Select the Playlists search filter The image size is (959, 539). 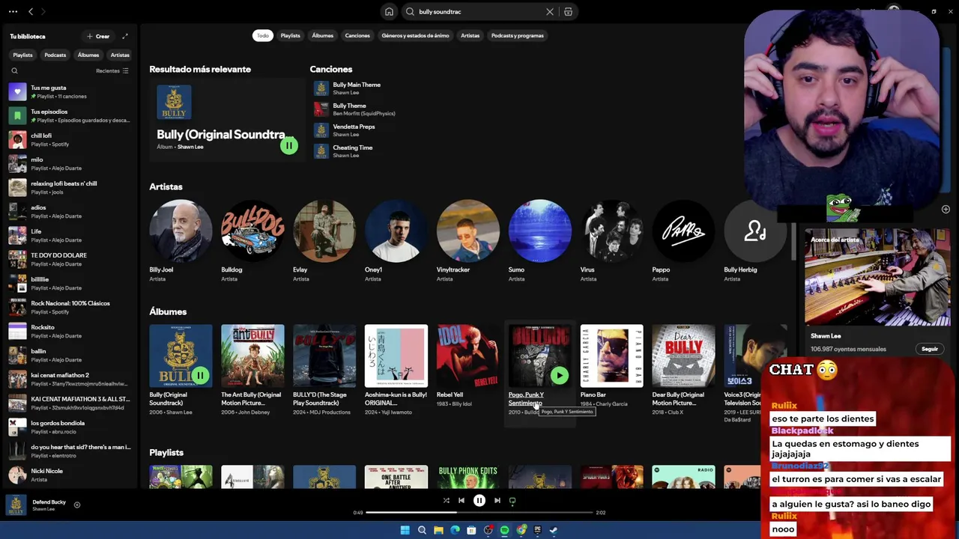pyautogui.click(x=290, y=35)
